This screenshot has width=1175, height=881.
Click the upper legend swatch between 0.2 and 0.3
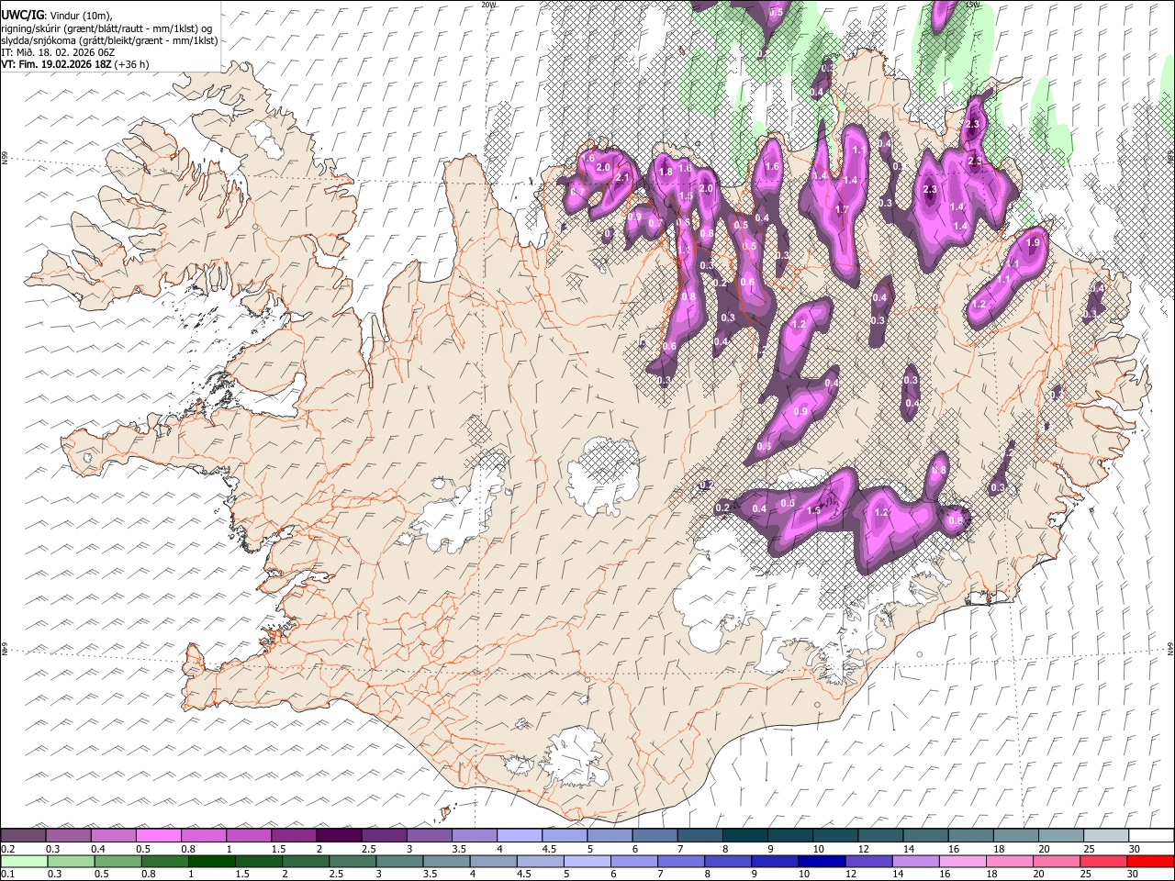[x=23, y=836]
